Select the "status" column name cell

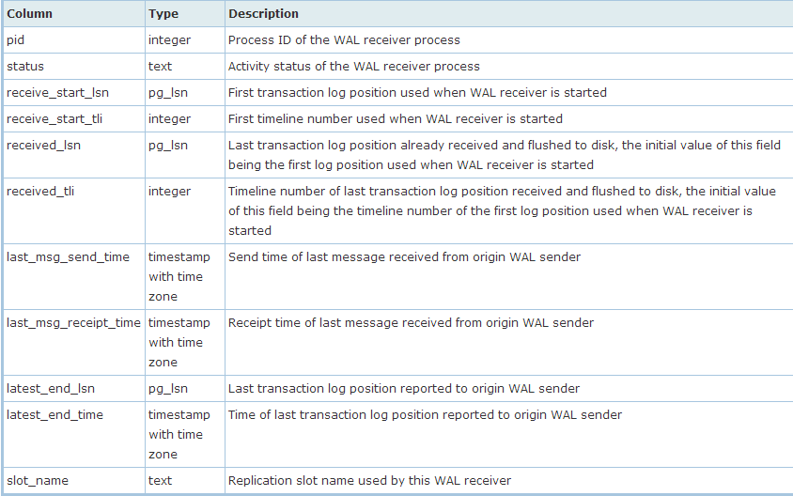coord(25,67)
